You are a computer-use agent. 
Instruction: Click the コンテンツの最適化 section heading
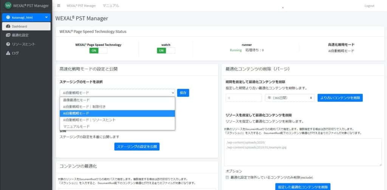click(78, 166)
